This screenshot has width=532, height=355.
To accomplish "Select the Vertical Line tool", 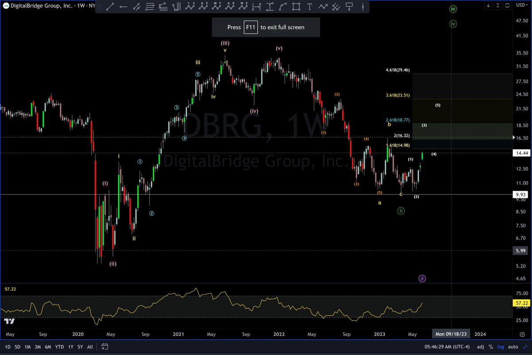I will tap(363, 6).
